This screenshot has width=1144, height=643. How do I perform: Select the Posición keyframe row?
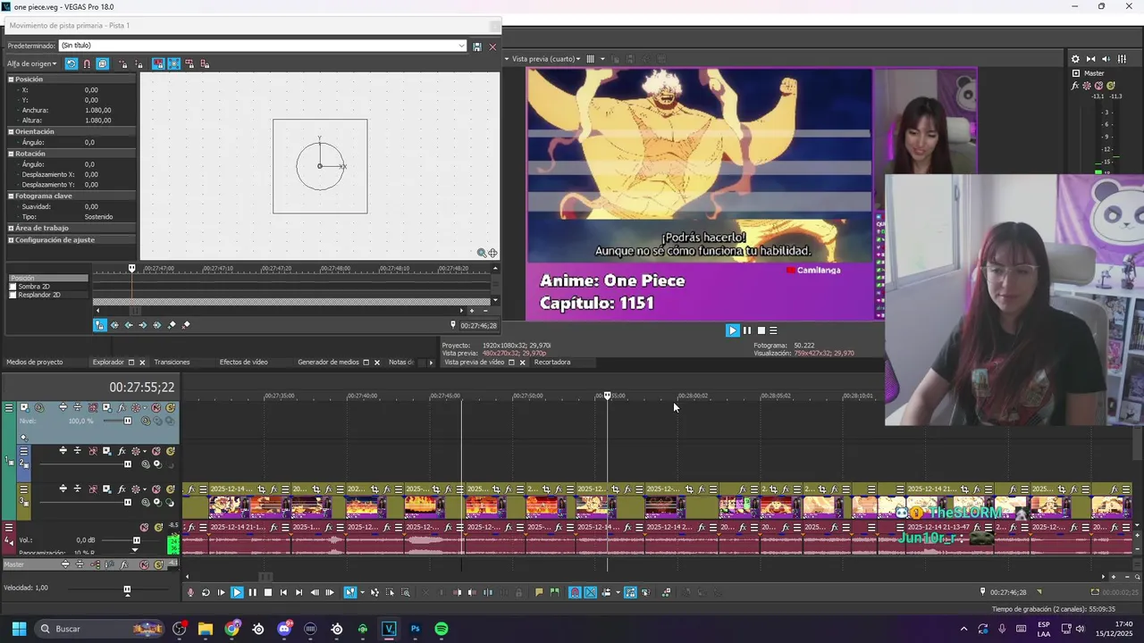49,278
